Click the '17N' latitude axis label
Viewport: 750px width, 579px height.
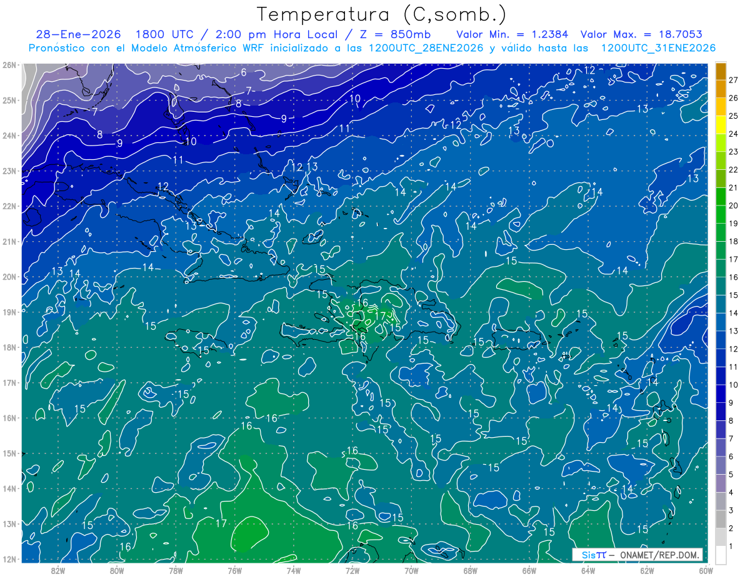point(9,382)
